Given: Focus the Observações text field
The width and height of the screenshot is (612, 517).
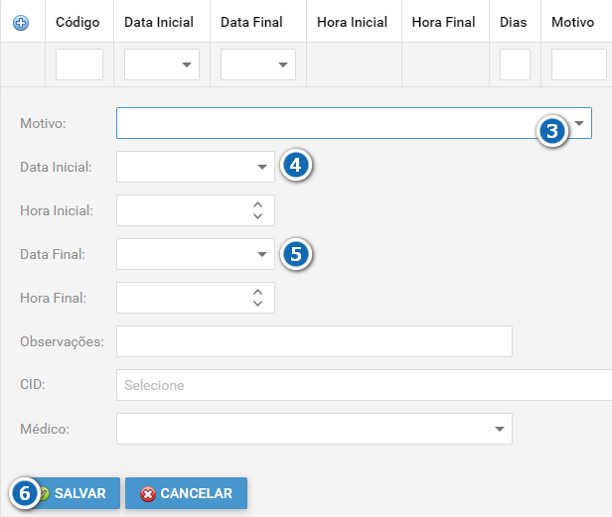Looking at the screenshot, I should 314,341.
